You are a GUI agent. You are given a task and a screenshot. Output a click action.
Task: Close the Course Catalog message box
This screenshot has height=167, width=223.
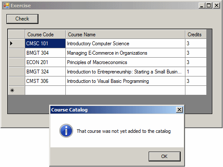tap(179, 110)
